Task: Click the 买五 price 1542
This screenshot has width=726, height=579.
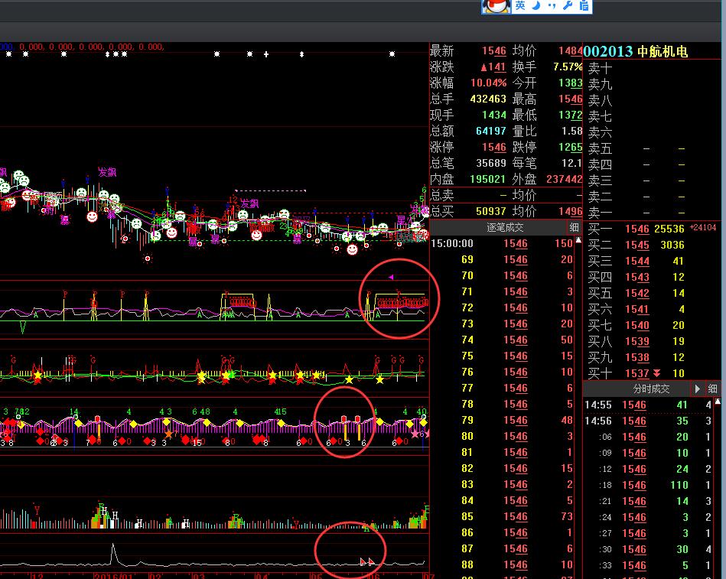Action: coord(637,294)
